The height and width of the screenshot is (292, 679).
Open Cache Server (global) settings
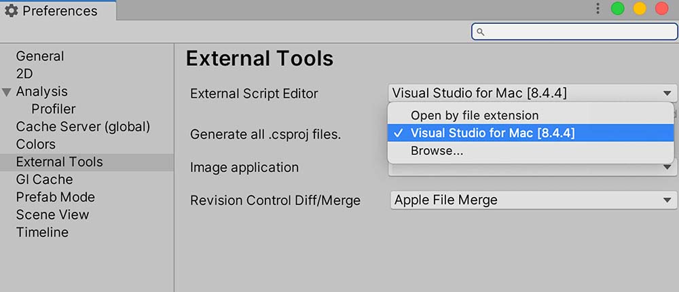tap(83, 127)
